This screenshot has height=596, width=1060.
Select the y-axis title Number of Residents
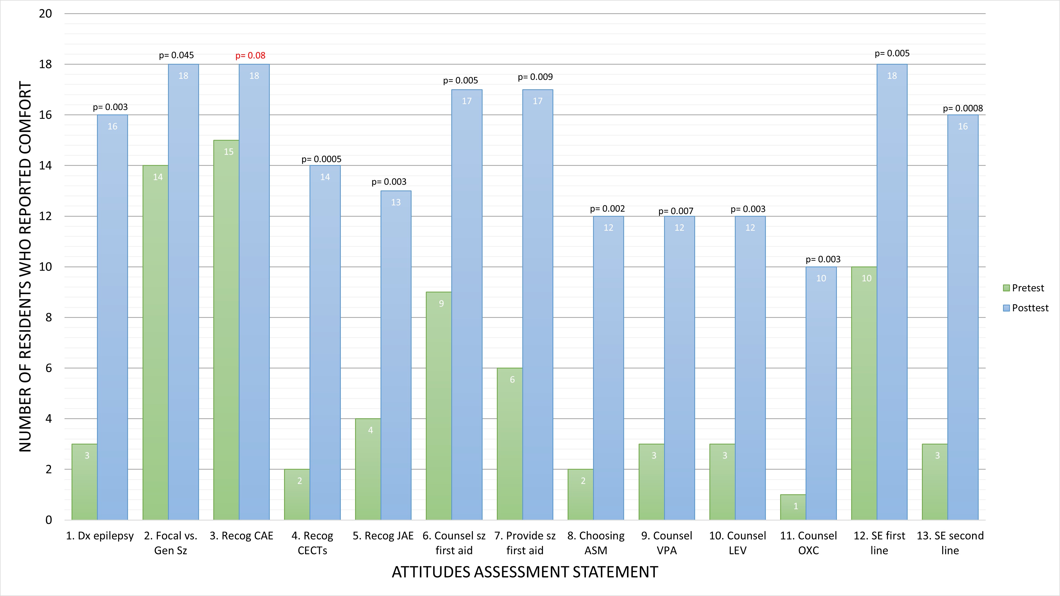25,266
